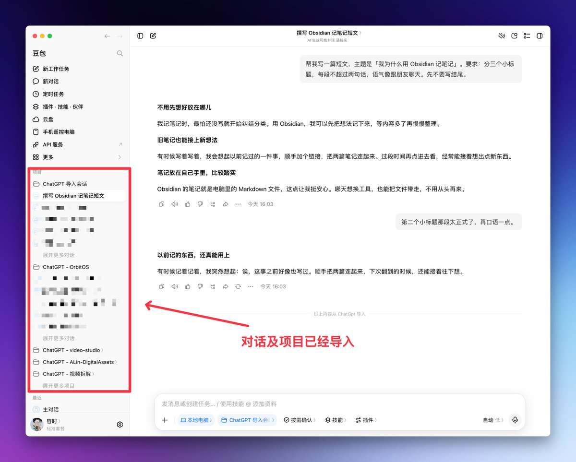Open the search magnifier in sidebar
This screenshot has height=462, width=576.
click(120, 53)
